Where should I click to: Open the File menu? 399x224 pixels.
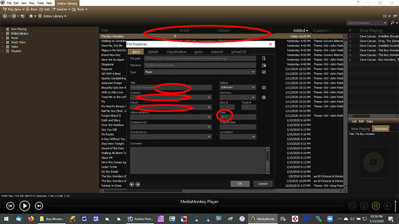pyautogui.click(x=9, y=3)
